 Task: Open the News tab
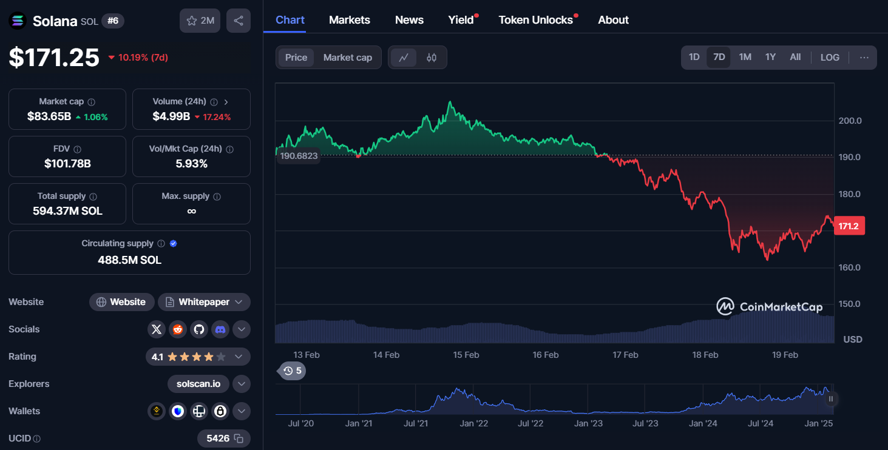(409, 20)
